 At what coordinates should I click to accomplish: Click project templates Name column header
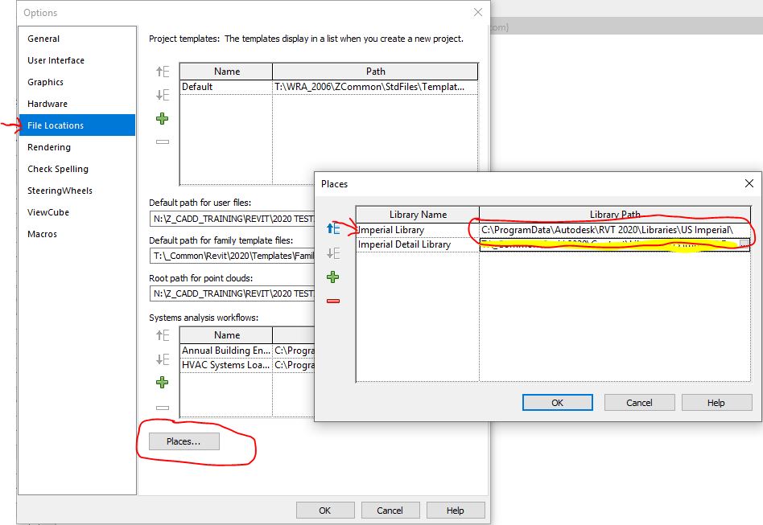pyautogui.click(x=226, y=72)
